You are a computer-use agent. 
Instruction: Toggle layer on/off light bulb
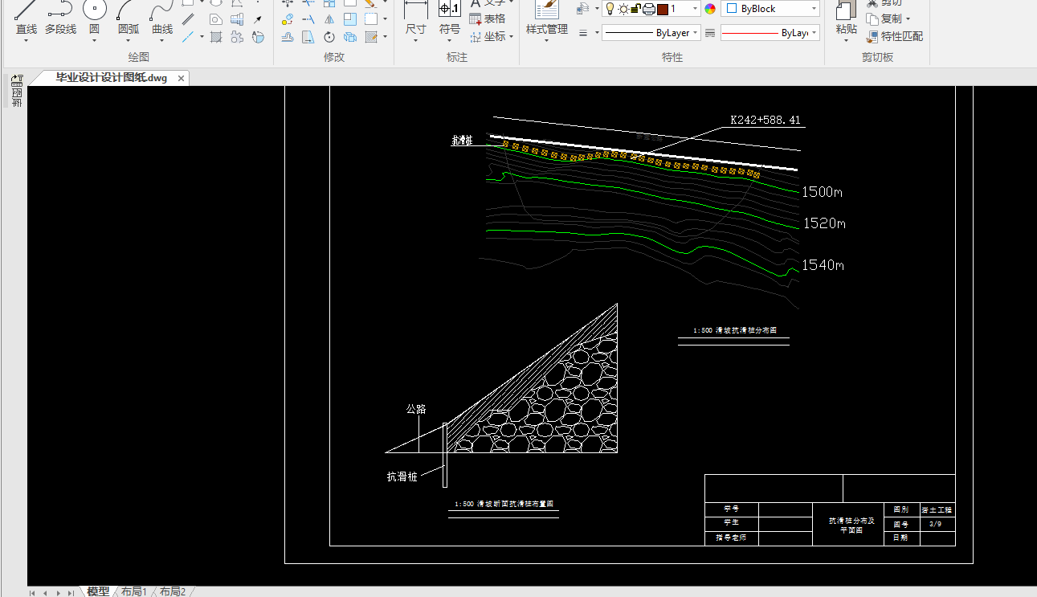tap(610, 9)
